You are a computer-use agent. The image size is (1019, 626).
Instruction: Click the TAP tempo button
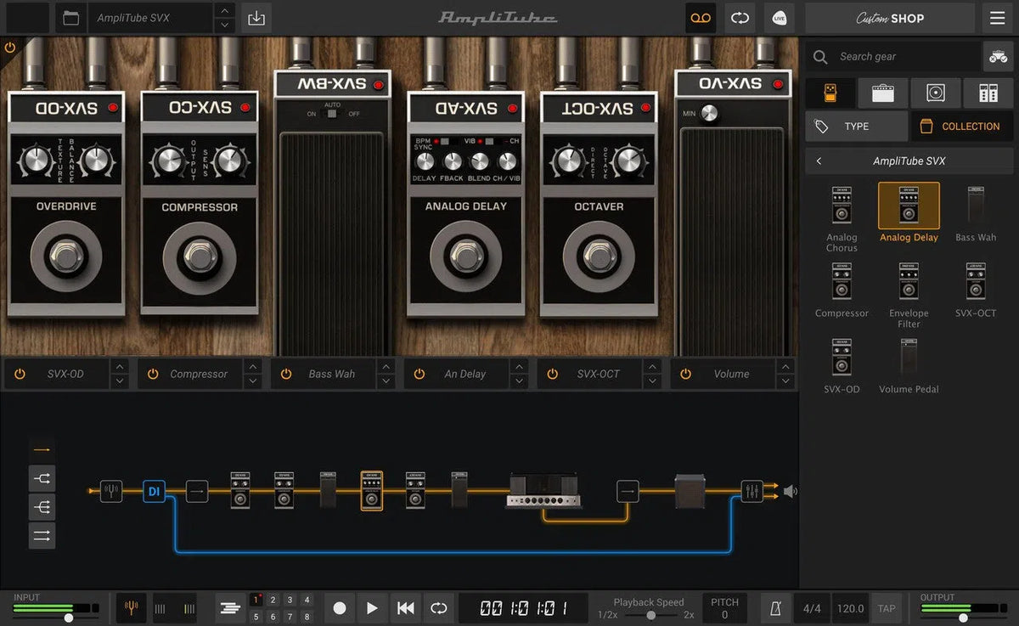887,608
